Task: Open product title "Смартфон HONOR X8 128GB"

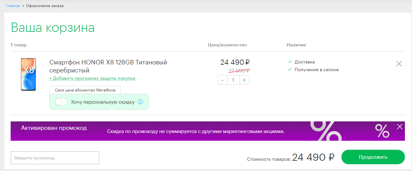Action: (108, 66)
